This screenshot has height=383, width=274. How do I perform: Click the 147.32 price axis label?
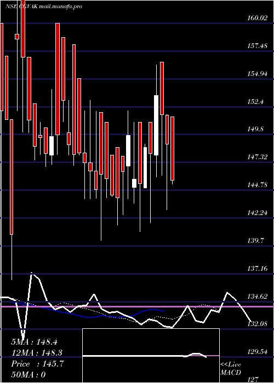(x=258, y=157)
